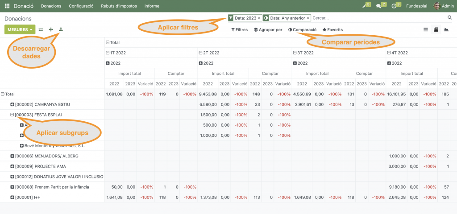Viewport: 457px width, 214px height.
Task: Click the search magnifier icon
Action: (x=450, y=18)
